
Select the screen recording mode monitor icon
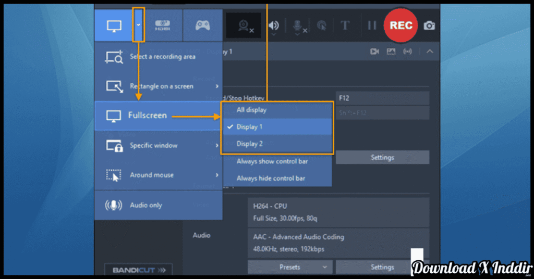pos(114,26)
